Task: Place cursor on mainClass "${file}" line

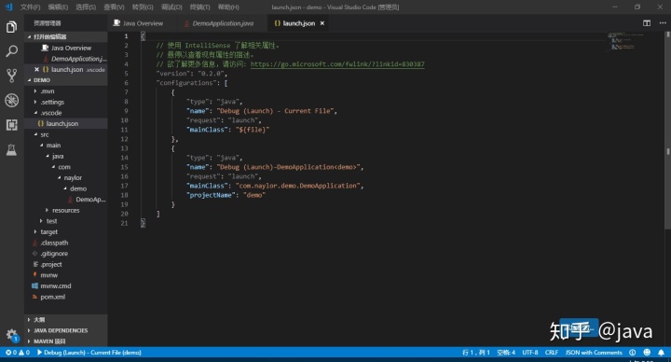Action: coord(227,130)
